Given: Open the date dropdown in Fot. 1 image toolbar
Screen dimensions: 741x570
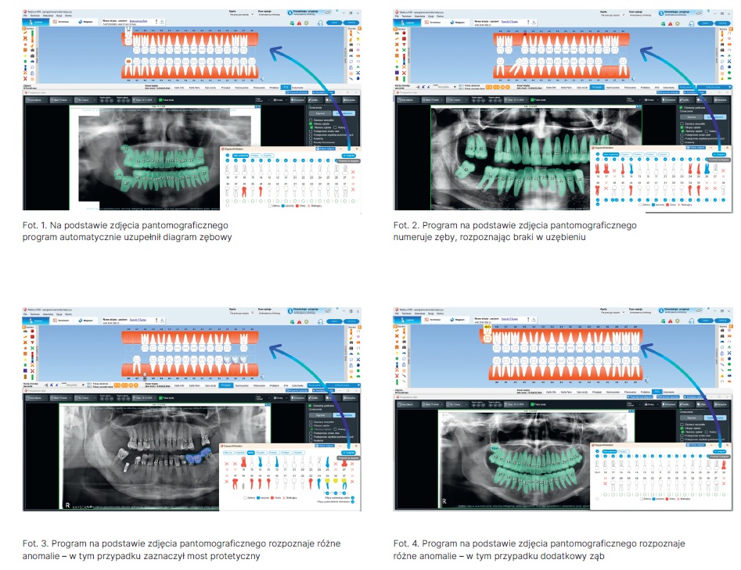Looking at the screenshot, I should point(143,100).
